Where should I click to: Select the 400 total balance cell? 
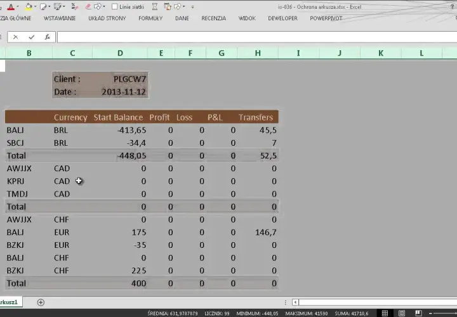[120, 283]
